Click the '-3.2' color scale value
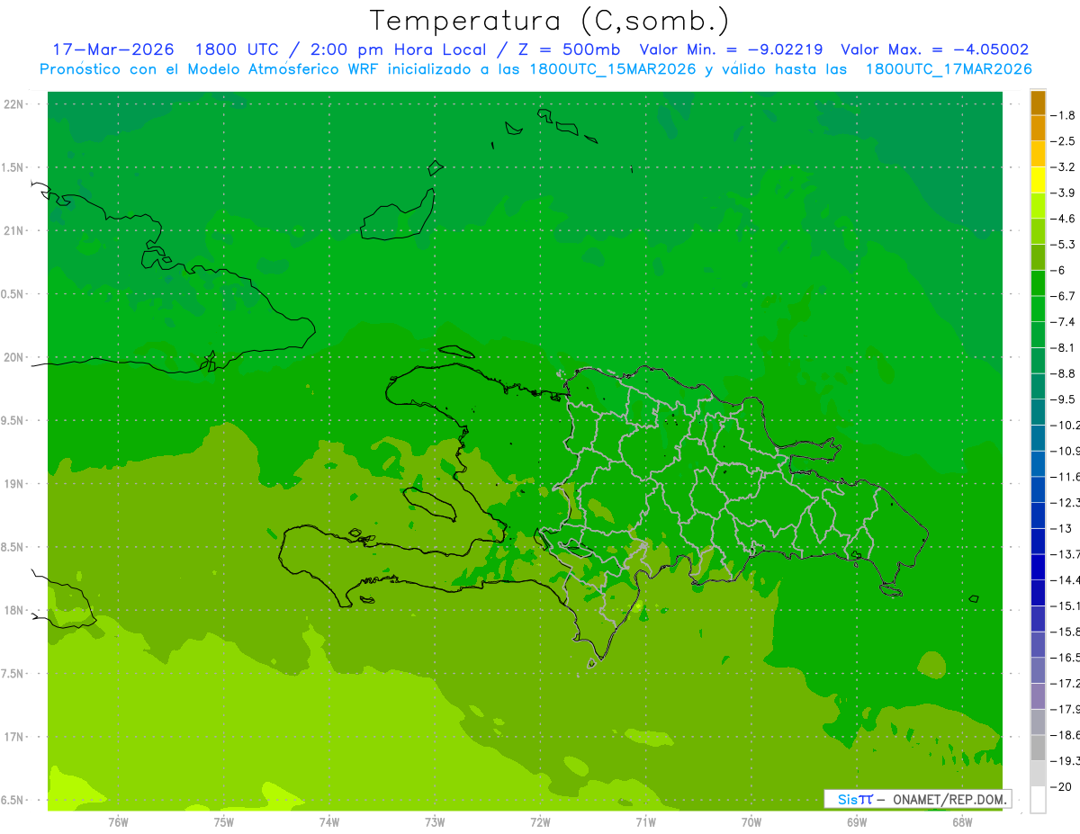Image resolution: width=1080 pixels, height=834 pixels. point(1064,167)
